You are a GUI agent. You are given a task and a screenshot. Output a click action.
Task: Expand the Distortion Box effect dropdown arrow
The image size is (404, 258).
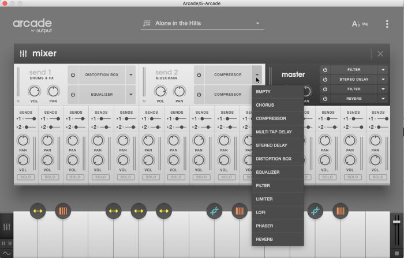[x=131, y=75]
